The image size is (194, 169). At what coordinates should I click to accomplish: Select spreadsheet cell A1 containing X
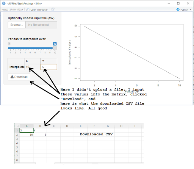tap(27, 130)
